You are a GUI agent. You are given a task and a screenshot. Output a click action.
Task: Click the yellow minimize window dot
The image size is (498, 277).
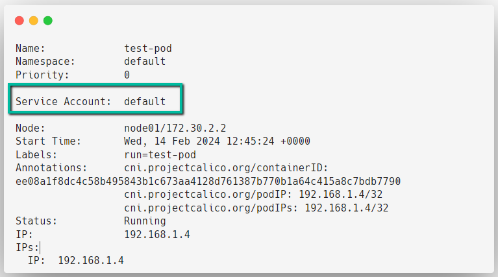(34, 21)
